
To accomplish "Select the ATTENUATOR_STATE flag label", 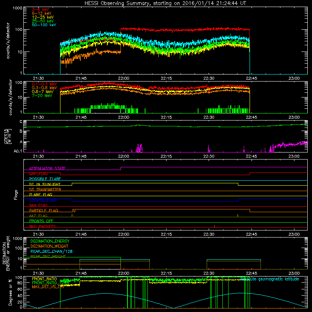I will pos(47,168).
